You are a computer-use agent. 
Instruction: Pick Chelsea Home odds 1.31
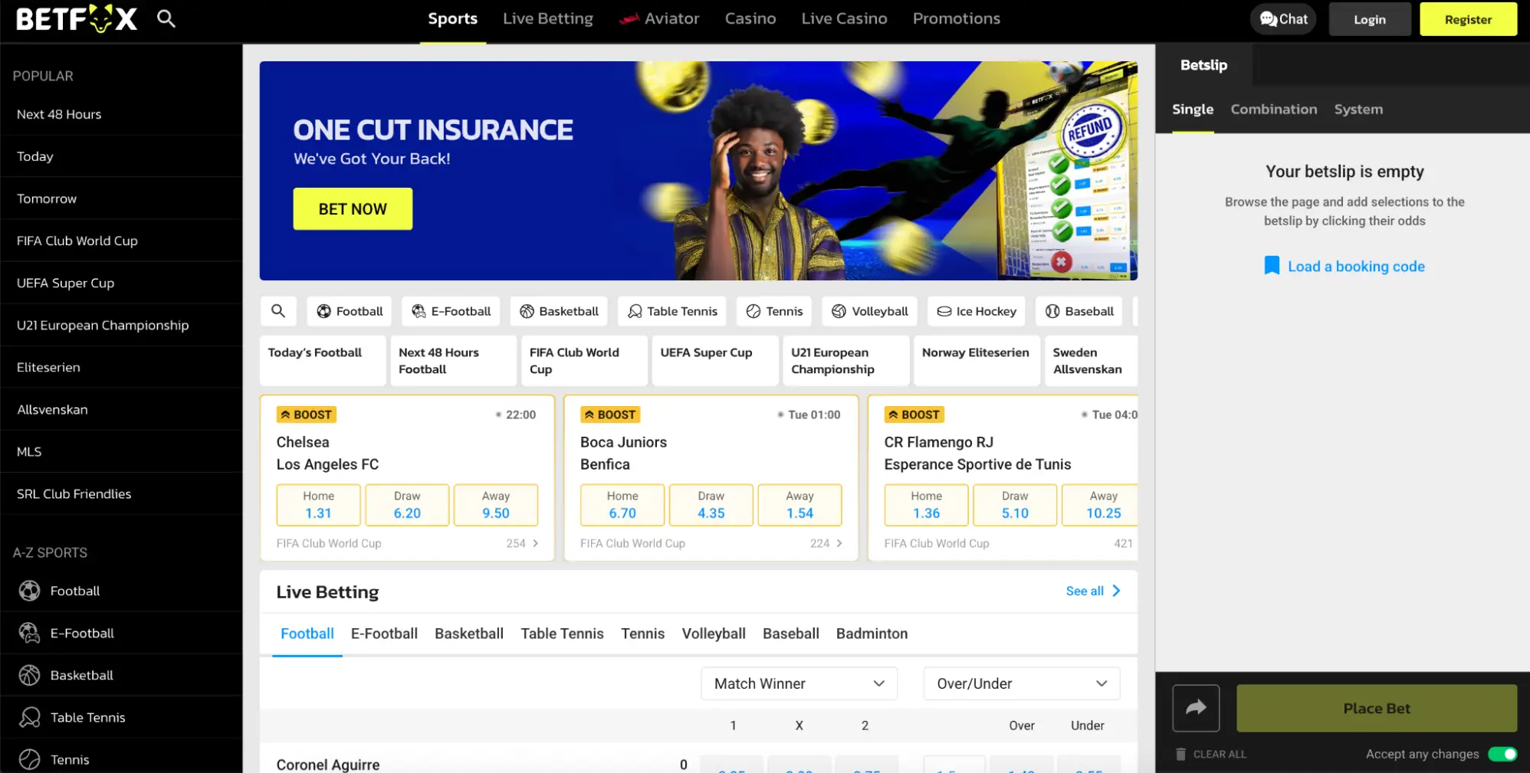pos(318,506)
